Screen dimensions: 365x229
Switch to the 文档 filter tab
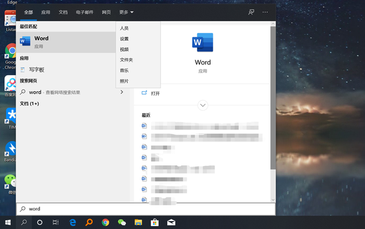tap(63, 12)
